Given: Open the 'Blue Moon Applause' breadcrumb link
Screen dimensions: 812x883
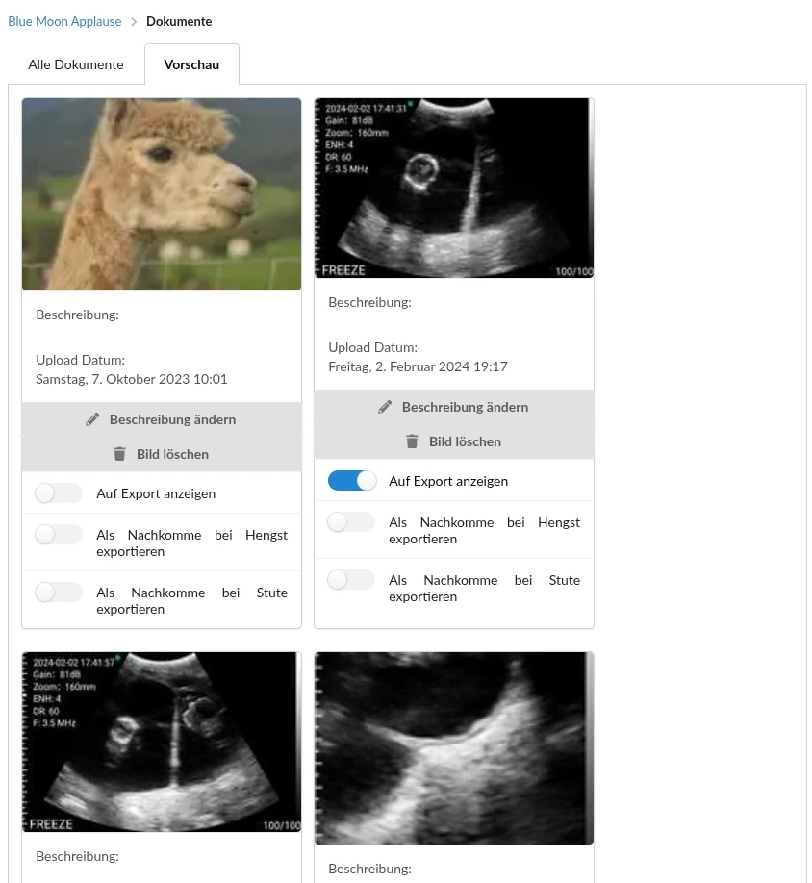Looking at the screenshot, I should 64,21.
